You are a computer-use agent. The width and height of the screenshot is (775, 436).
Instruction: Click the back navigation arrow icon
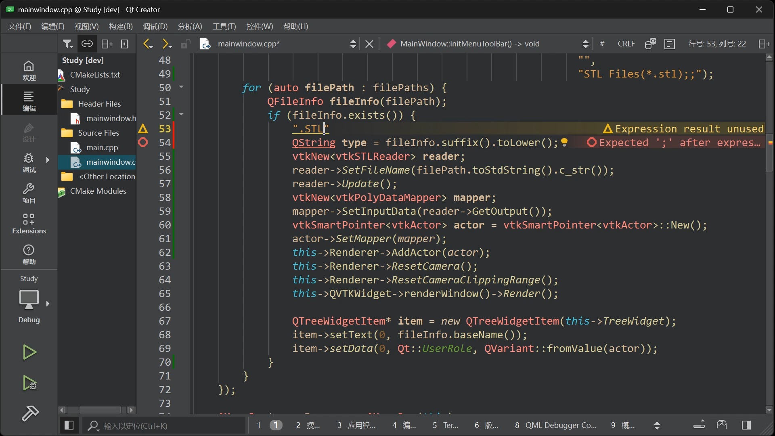pos(148,43)
